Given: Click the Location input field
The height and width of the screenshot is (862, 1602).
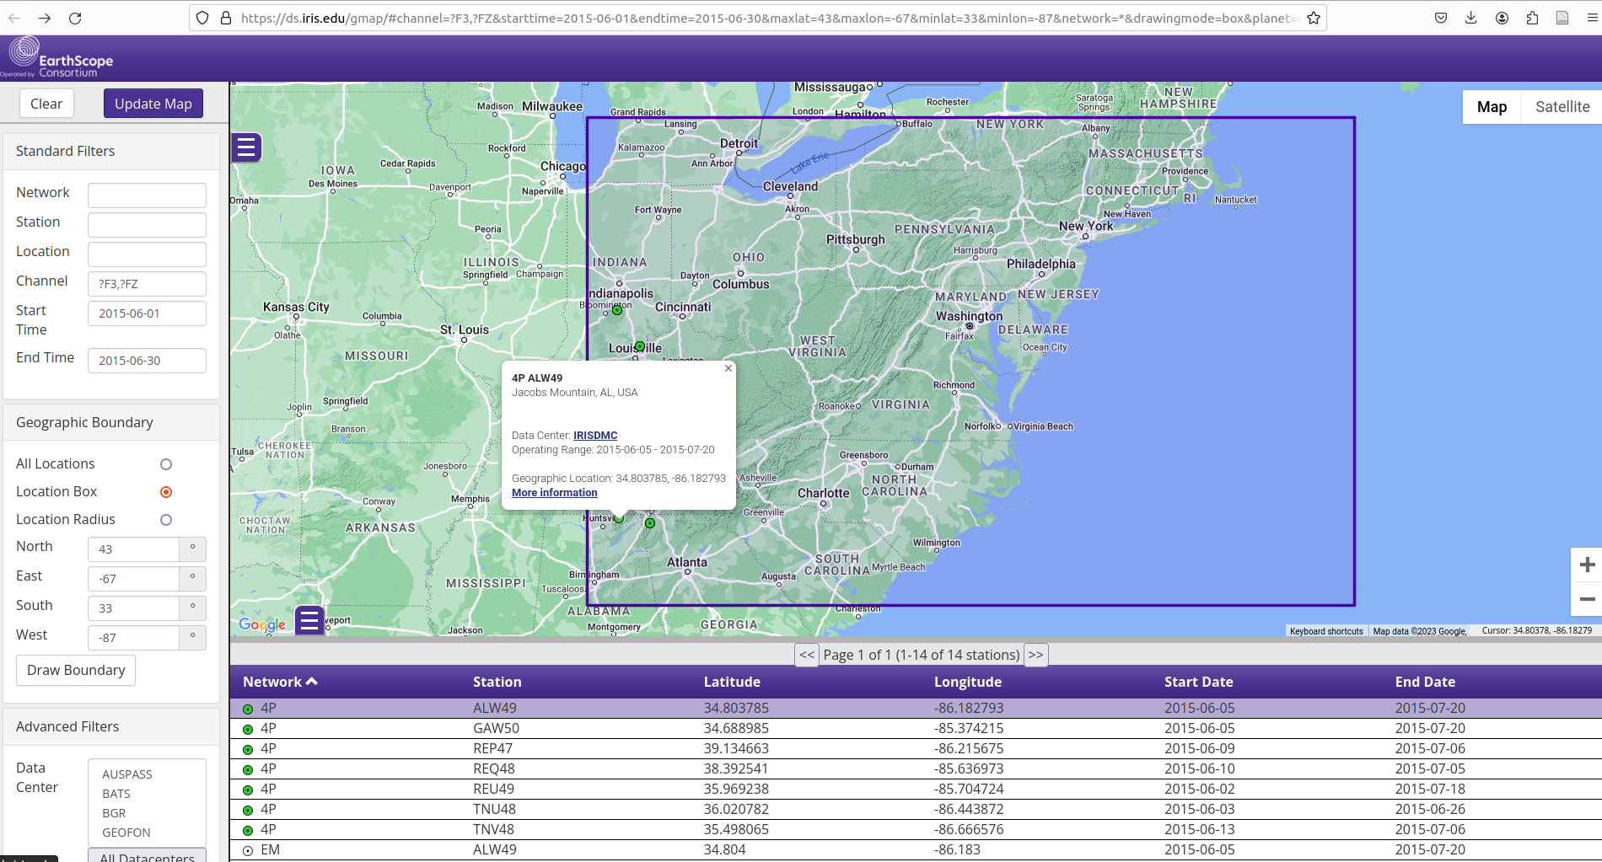Looking at the screenshot, I should coord(147,254).
